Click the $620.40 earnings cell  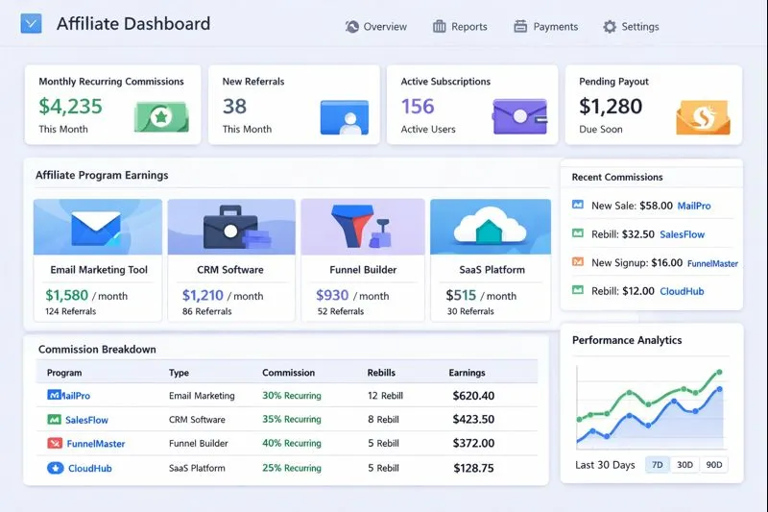[473, 396]
